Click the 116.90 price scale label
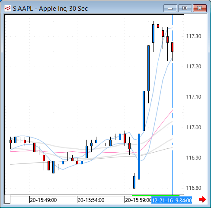 pyautogui.click(x=194, y=158)
